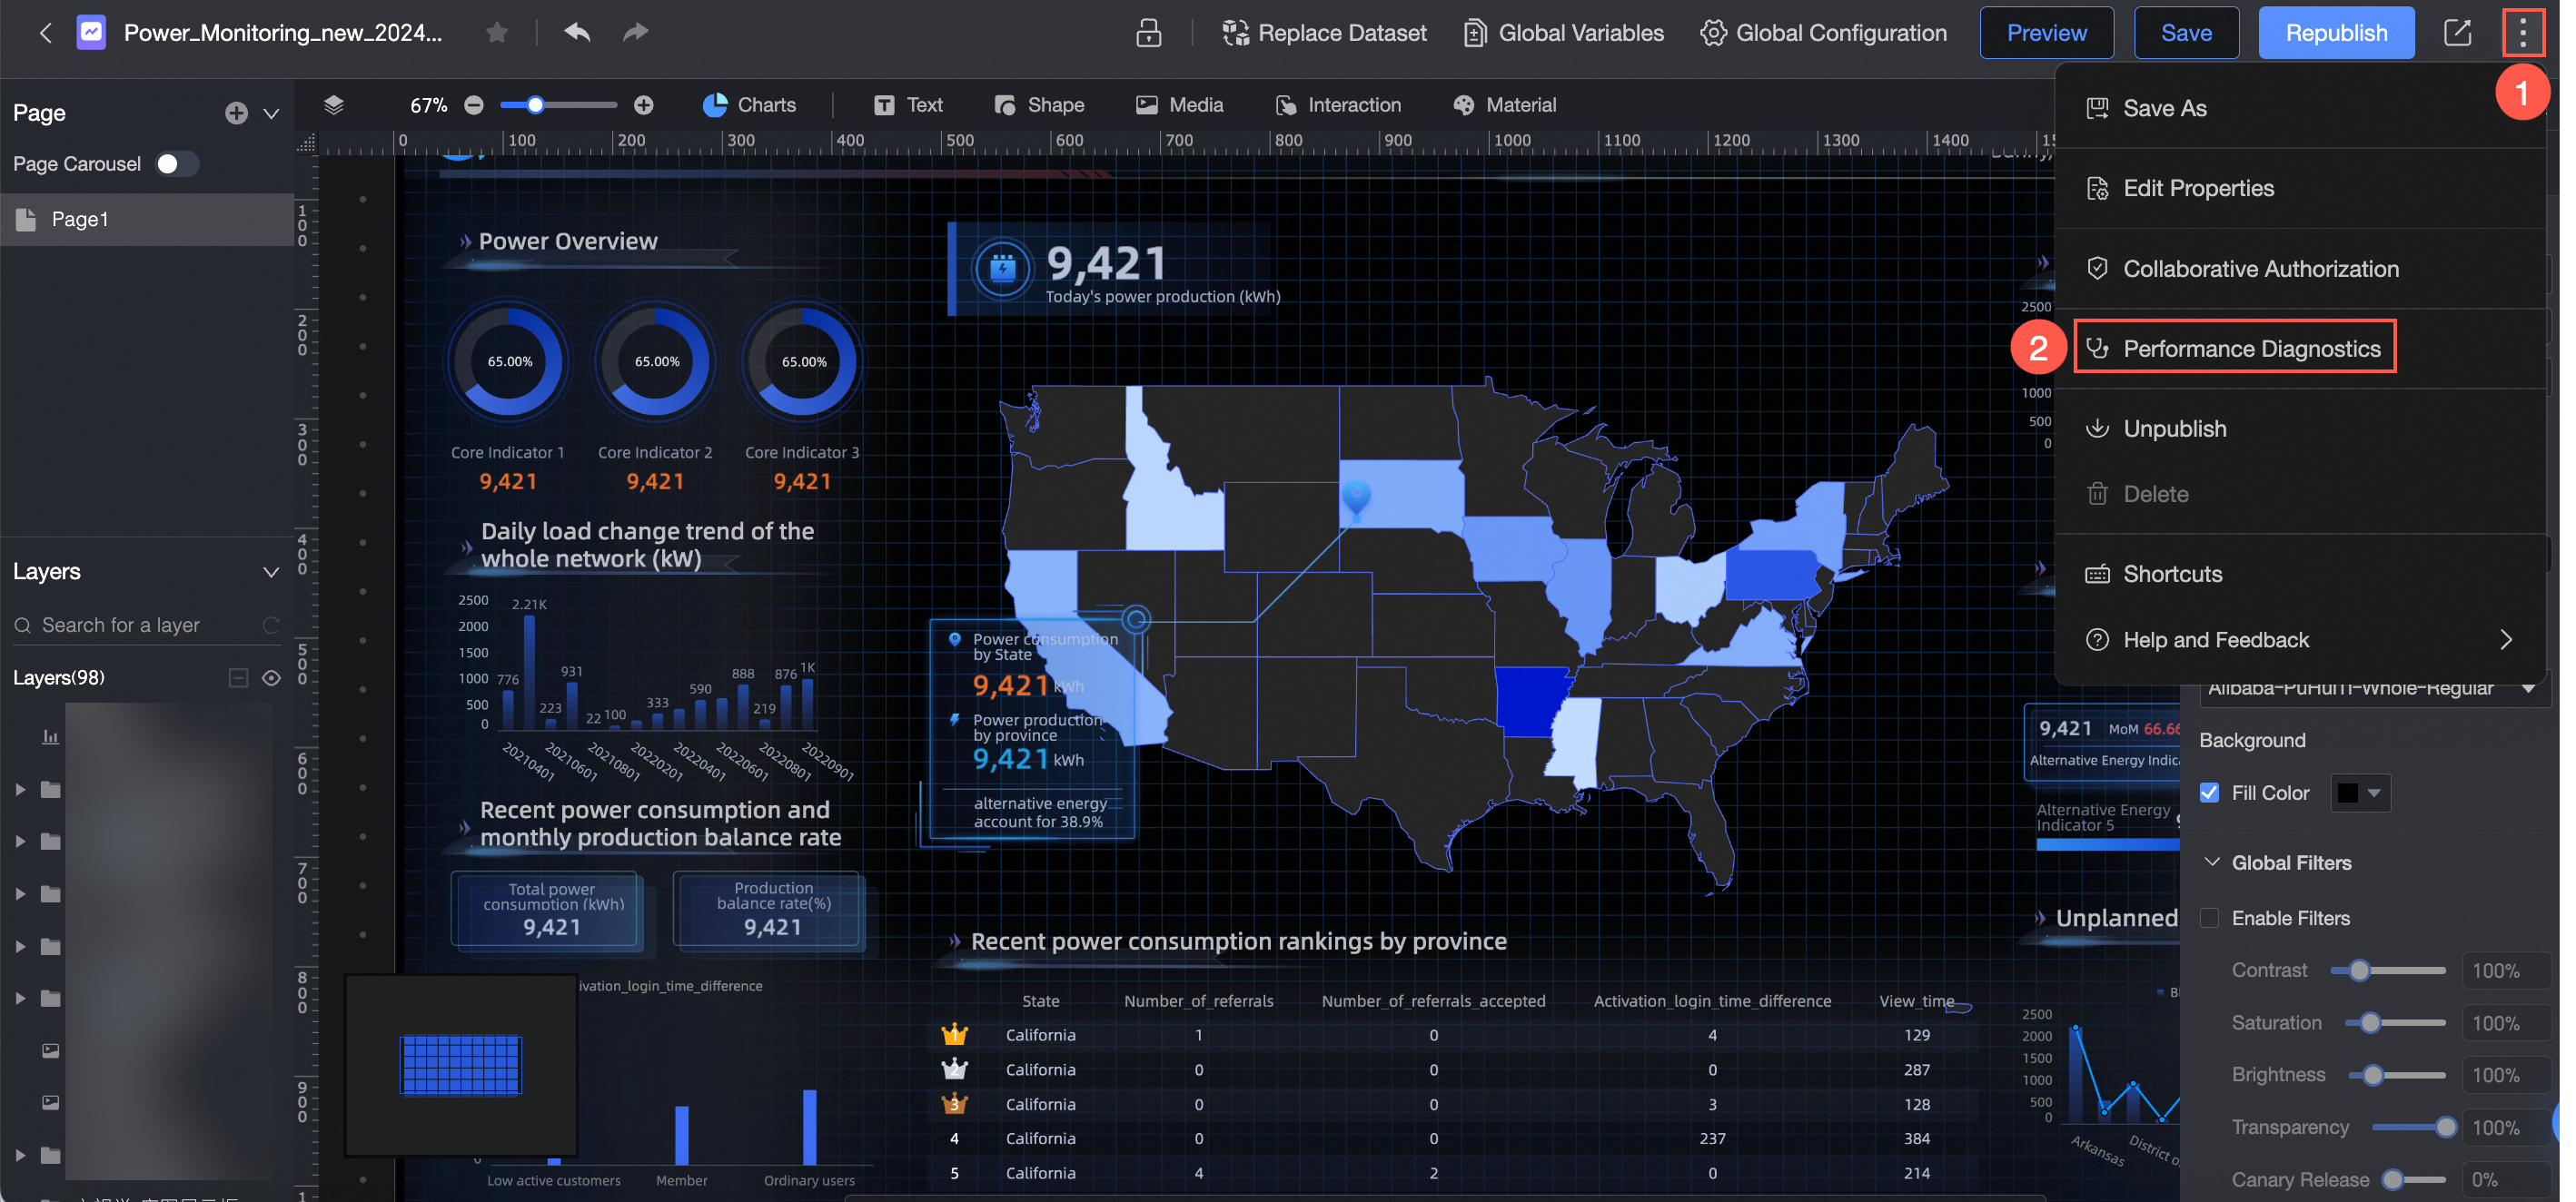Click the Arkansas state on the map
Image resolution: width=2576 pixels, height=1202 pixels.
click(1533, 702)
